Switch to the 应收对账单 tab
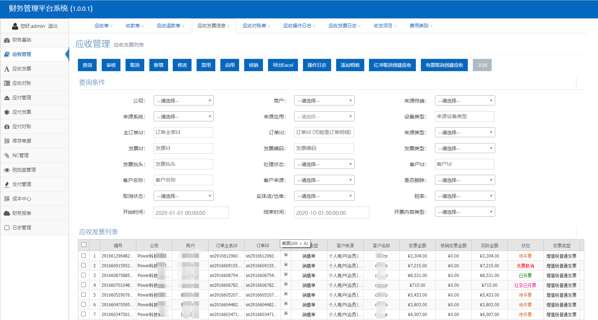The width and height of the screenshot is (598, 320). (x=254, y=26)
